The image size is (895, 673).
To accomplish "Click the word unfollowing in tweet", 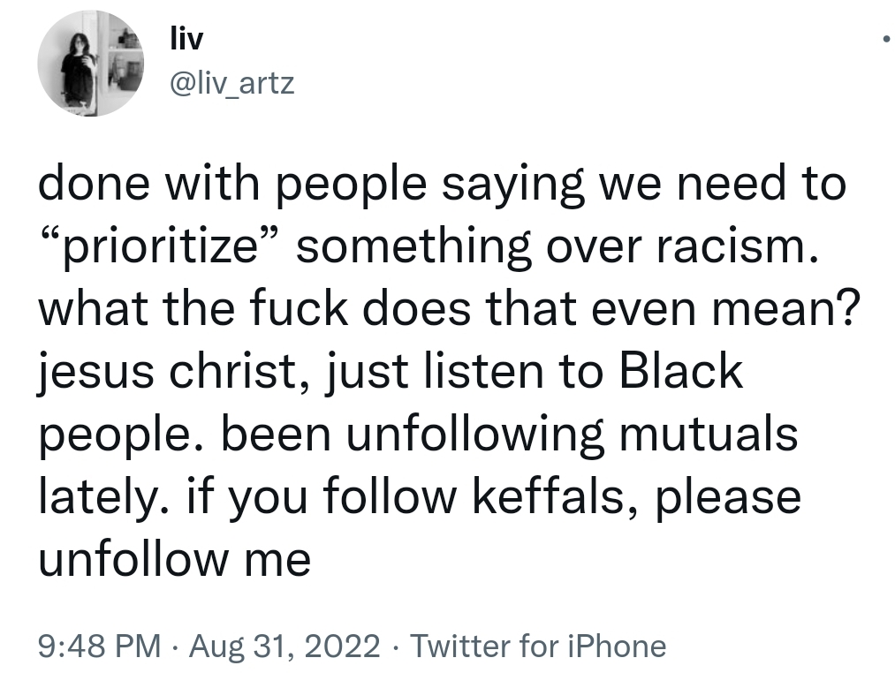I will [475, 435].
